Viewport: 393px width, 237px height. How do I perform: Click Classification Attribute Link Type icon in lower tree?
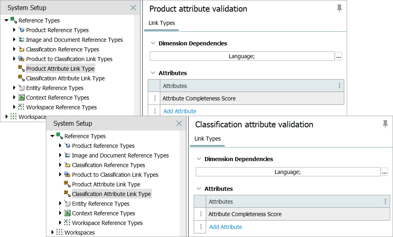(67, 194)
